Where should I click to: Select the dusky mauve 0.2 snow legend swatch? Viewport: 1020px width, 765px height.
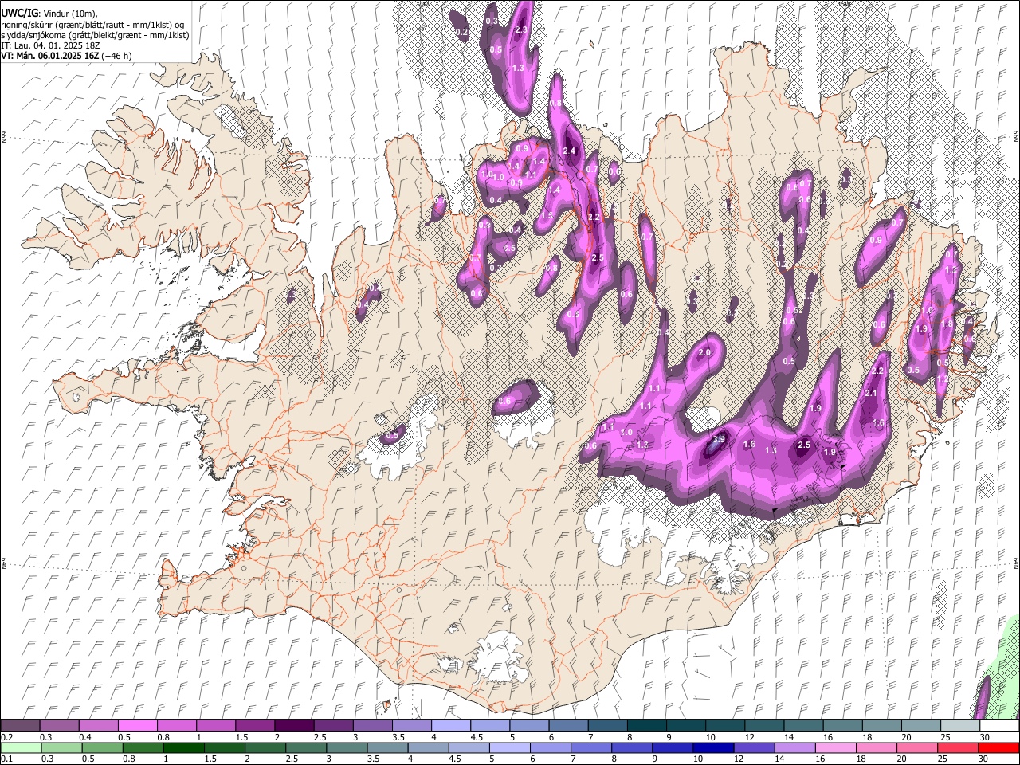click(x=20, y=726)
